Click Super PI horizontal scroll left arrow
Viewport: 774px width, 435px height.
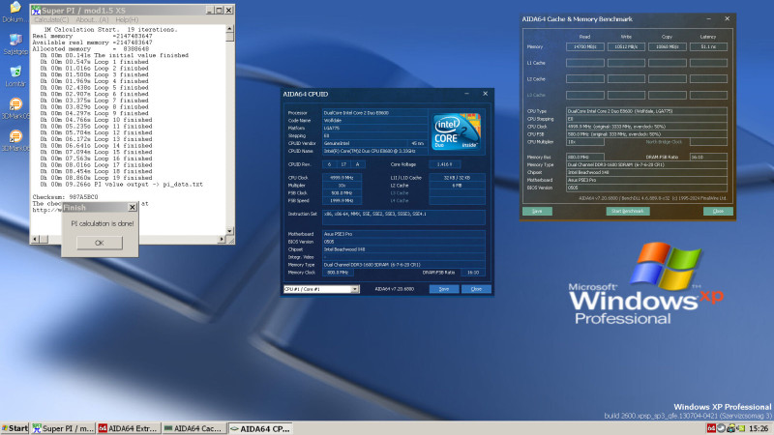(35, 239)
